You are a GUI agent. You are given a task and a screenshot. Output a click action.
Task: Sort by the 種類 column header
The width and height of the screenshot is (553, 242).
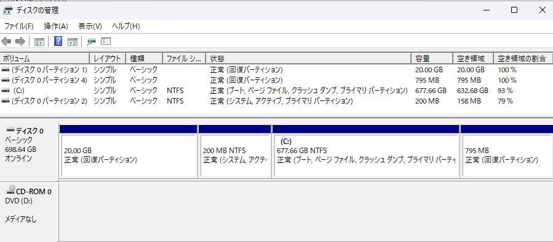coord(144,58)
